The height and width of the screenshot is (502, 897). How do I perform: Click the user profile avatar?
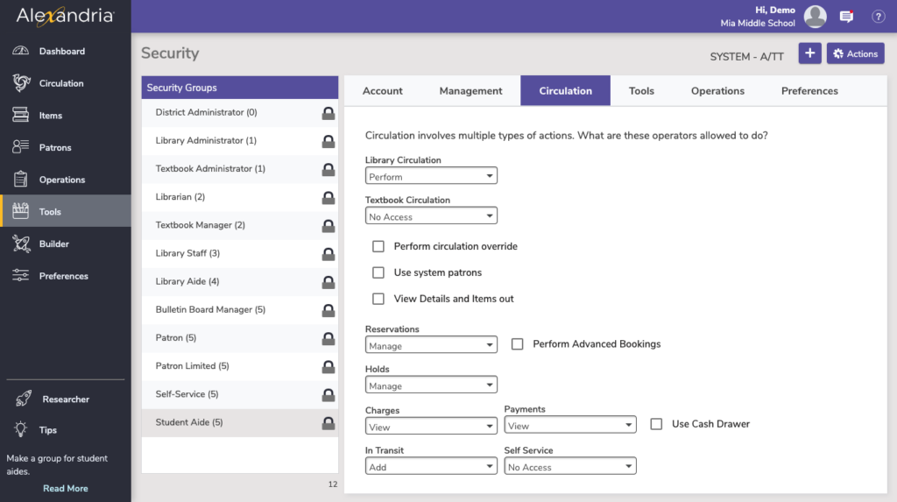click(815, 17)
